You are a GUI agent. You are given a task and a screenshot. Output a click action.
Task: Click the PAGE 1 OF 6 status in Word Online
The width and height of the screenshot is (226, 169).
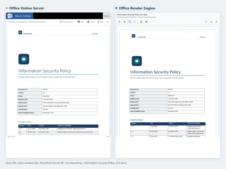click(11, 137)
